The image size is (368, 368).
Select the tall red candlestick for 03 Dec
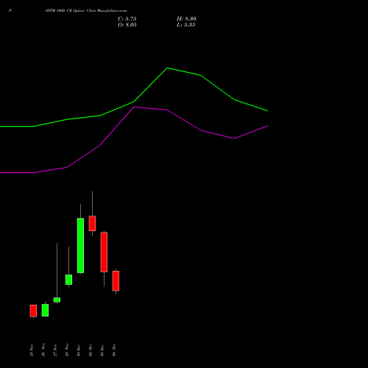pos(104,252)
